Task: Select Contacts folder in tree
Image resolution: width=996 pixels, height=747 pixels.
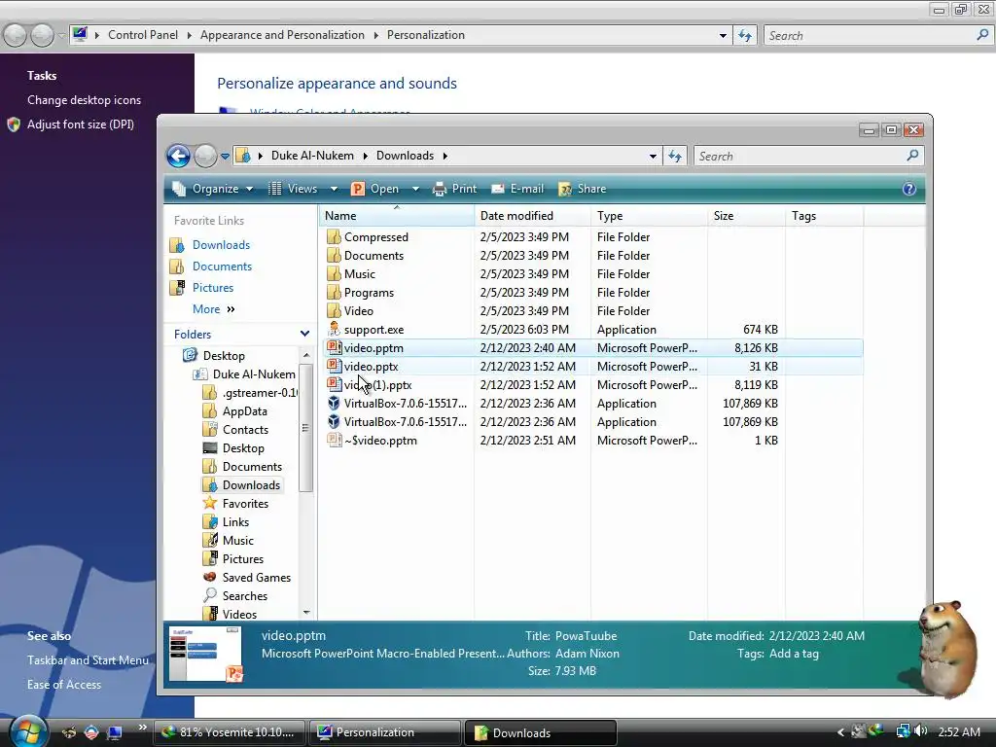Action: click(x=245, y=429)
